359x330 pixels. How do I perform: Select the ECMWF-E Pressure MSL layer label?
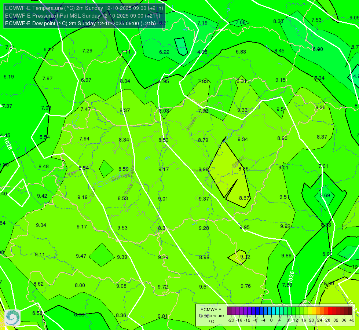83,16
